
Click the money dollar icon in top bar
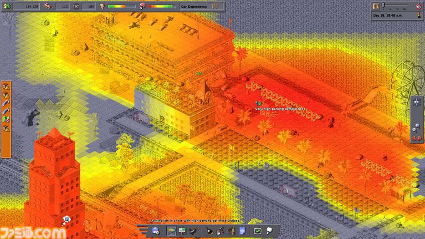click(7, 6)
